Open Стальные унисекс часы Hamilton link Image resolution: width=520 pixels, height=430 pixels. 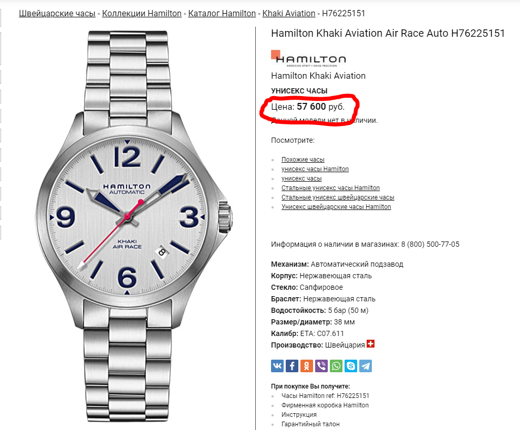tap(330, 187)
